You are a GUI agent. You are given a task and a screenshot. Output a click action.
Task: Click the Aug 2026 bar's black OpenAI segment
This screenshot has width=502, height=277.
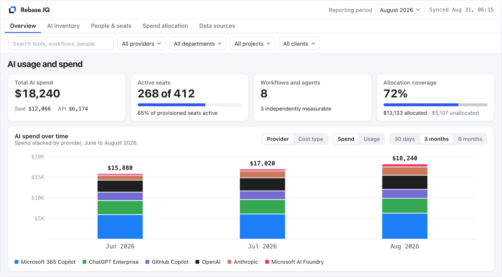pyautogui.click(x=405, y=182)
